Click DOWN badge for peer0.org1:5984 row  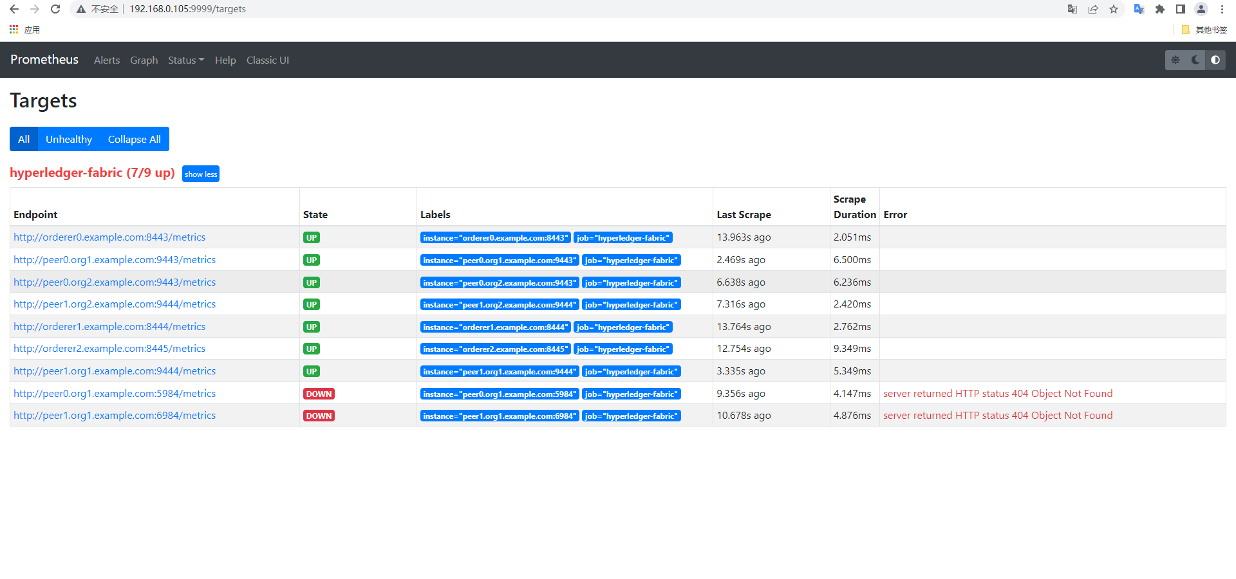319,394
